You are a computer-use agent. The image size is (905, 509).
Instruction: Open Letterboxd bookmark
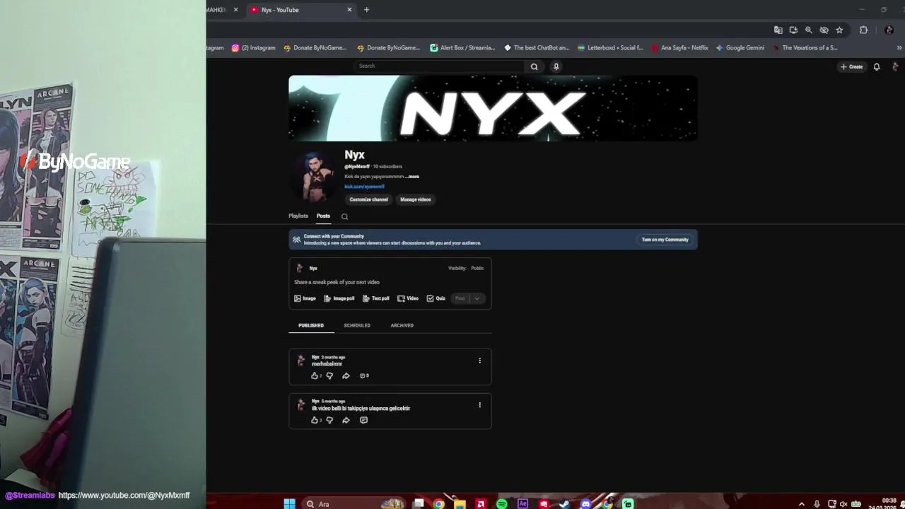tap(610, 48)
